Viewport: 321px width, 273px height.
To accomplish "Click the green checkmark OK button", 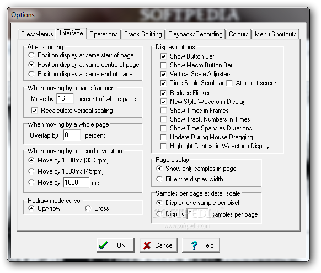I will (x=115, y=245).
